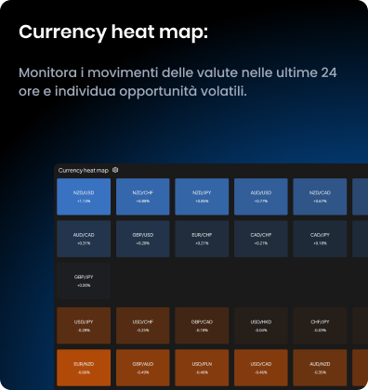The image size is (368, 390).
Task: Select the GBP/AUD tile
Action: pos(143,368)
